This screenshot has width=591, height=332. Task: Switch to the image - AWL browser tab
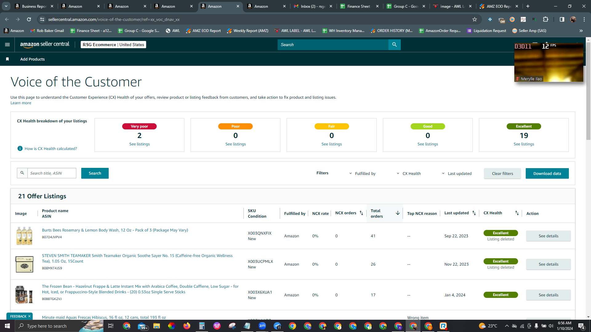coord(452,6)
